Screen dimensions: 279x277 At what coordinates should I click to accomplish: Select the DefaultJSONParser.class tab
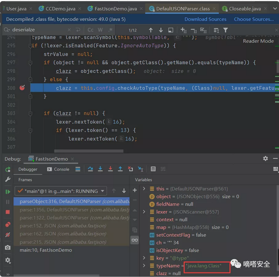[183, 9]
